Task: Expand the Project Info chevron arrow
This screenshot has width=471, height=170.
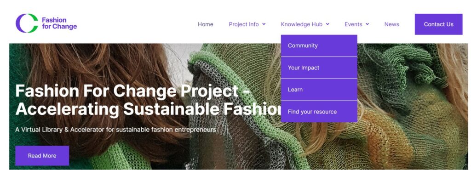Action: pyautogui.click(x=264, y=24)
